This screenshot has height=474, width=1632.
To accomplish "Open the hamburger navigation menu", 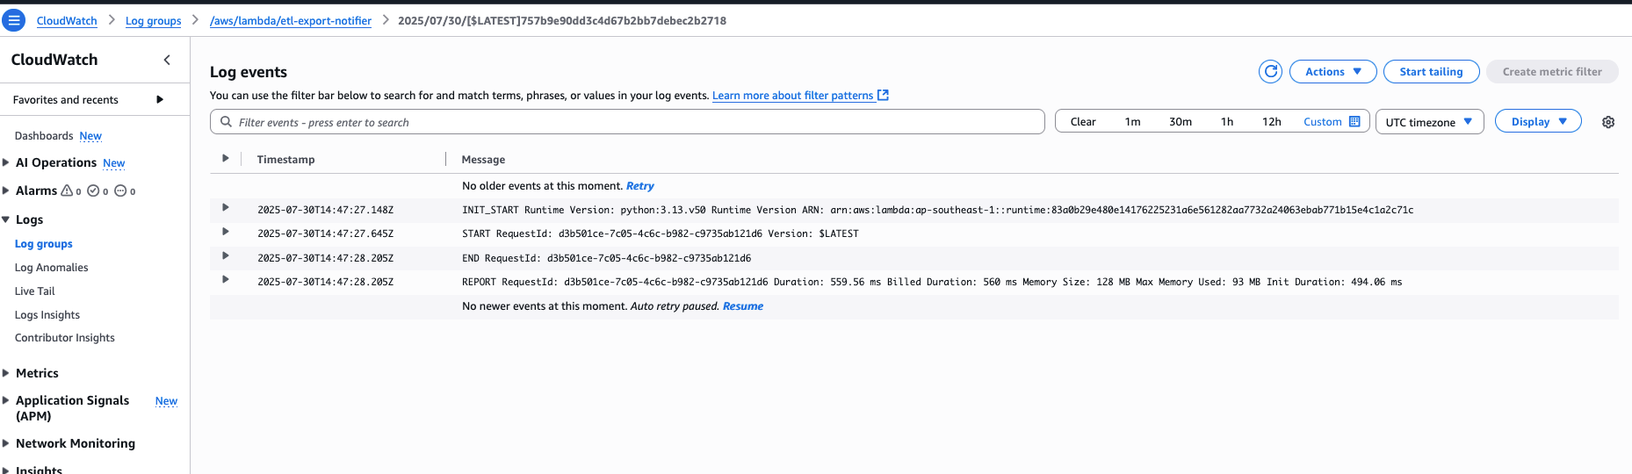I will point(14,20).
